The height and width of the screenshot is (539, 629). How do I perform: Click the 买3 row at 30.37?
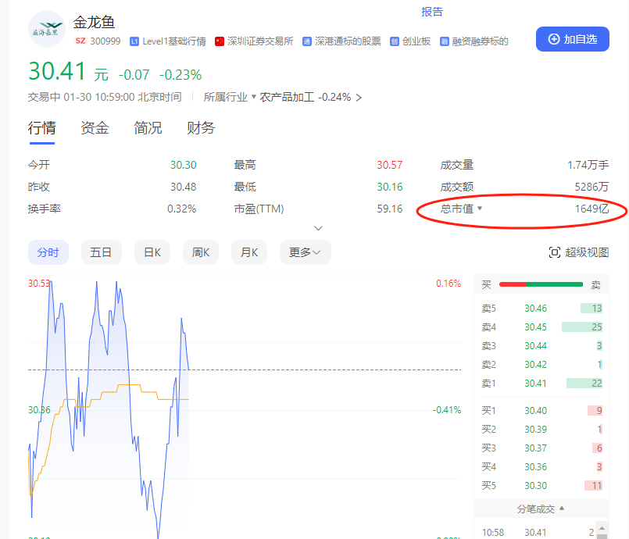pos(541,448)
